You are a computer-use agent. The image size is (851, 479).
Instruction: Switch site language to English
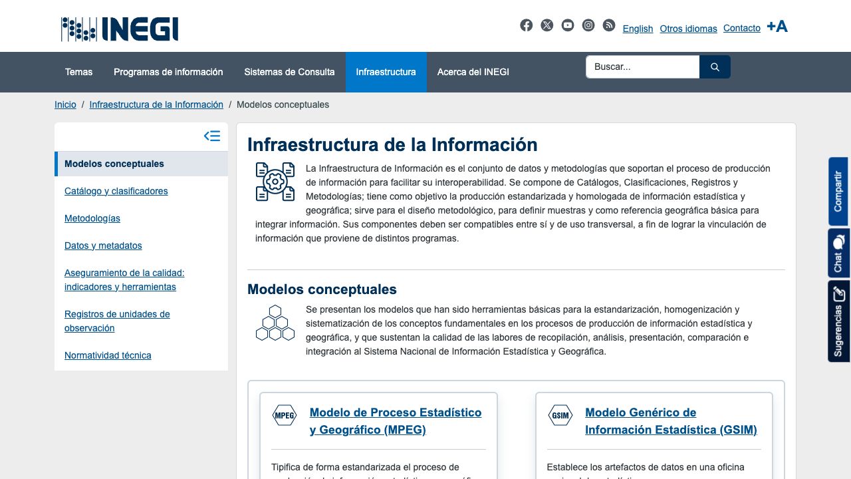638,29
